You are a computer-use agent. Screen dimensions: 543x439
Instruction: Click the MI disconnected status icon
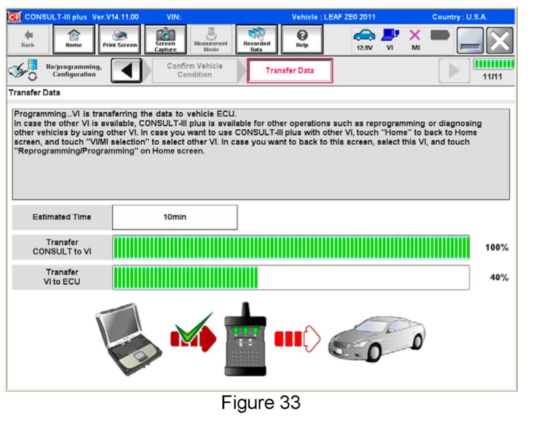415,39
